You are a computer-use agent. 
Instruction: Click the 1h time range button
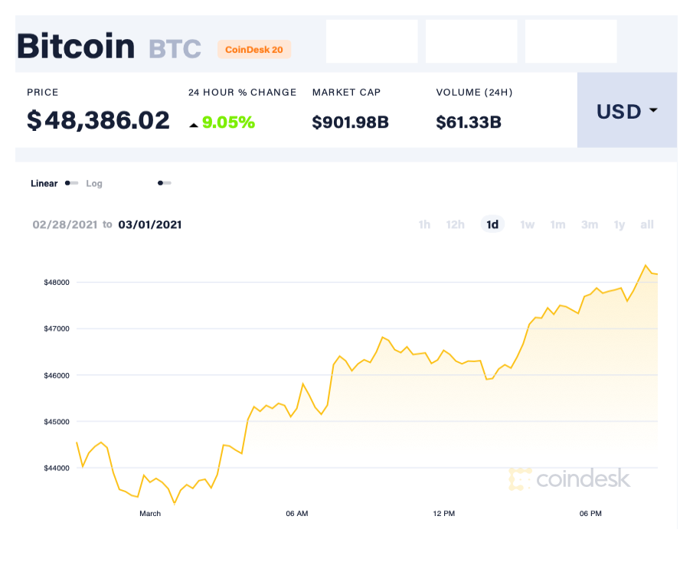pos(424,224)
